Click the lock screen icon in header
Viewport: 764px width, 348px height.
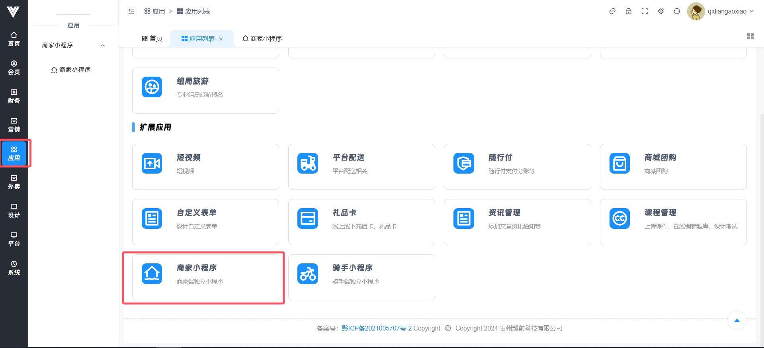click(628, 11)
